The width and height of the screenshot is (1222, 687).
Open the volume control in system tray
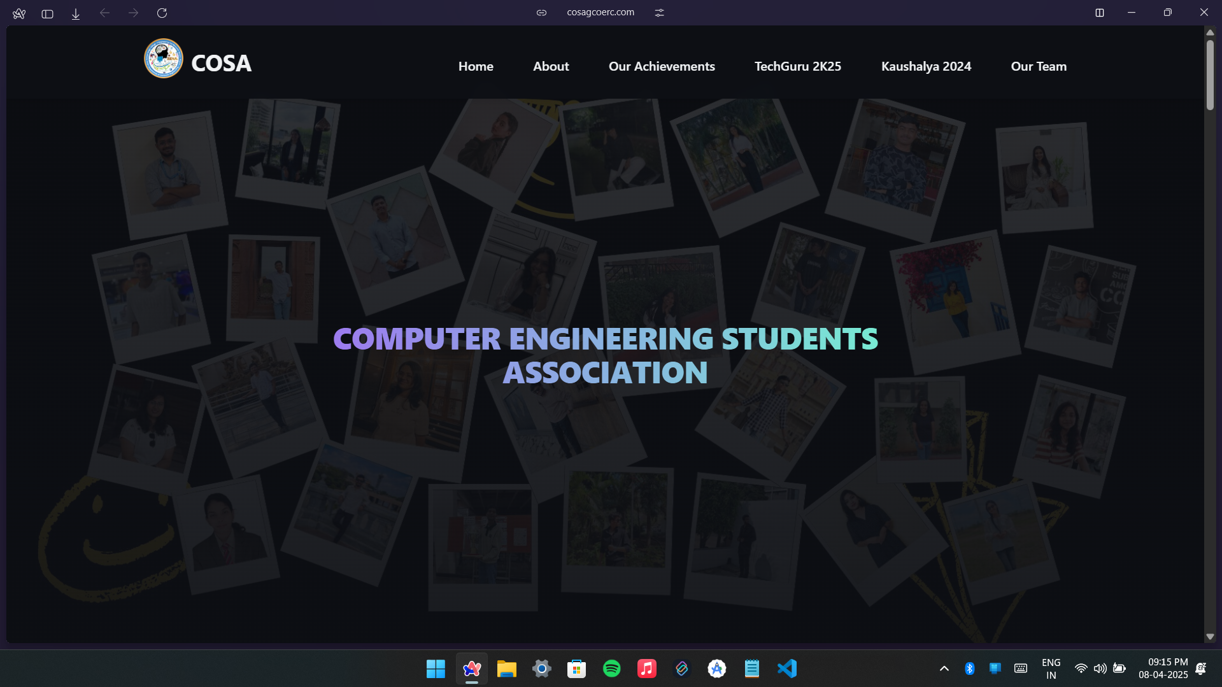(1100, 669)
